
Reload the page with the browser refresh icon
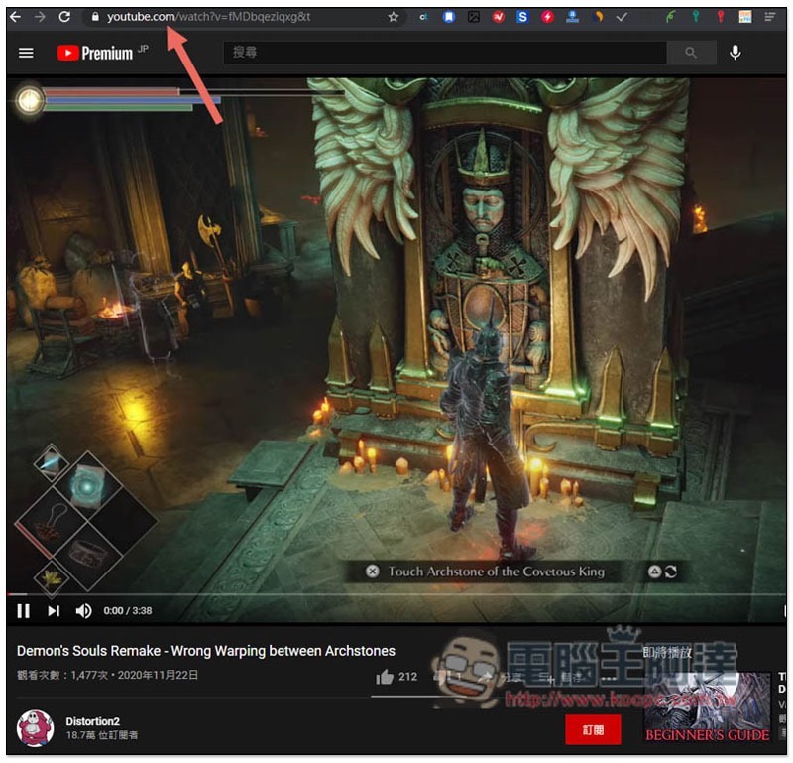pyautogui.click(x=64, y=17)
